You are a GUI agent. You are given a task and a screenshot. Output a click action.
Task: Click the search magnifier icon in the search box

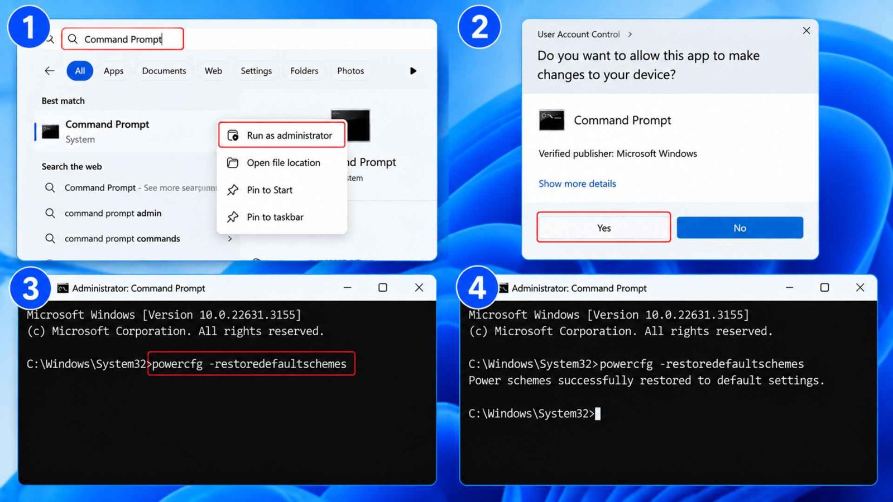click(73, 39)
